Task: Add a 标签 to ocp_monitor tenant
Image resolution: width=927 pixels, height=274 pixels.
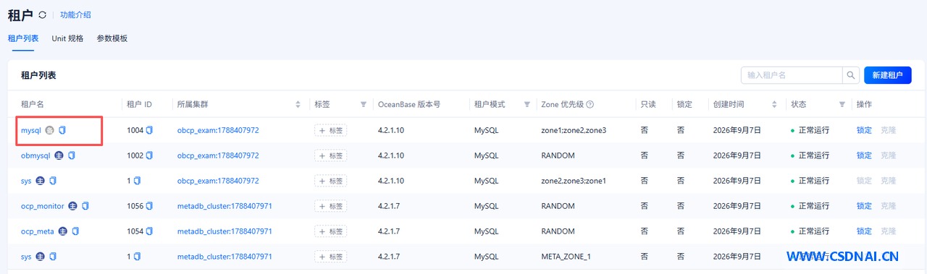Action: [330, 206]
